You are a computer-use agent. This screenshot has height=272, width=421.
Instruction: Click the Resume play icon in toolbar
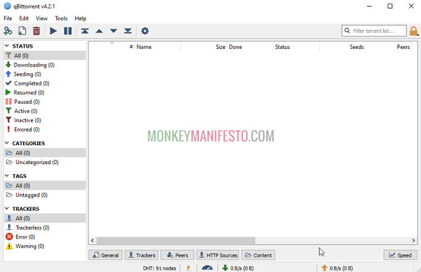[53, 31]
